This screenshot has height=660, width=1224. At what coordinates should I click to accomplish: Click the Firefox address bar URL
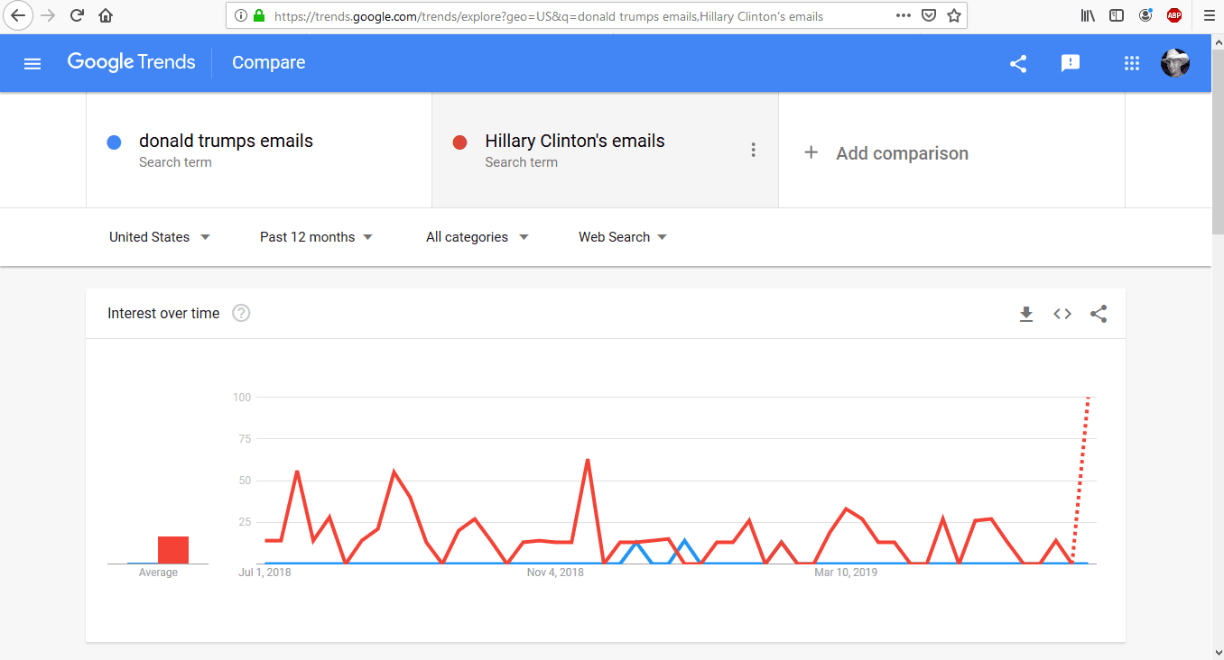click(x=548, y=15)
